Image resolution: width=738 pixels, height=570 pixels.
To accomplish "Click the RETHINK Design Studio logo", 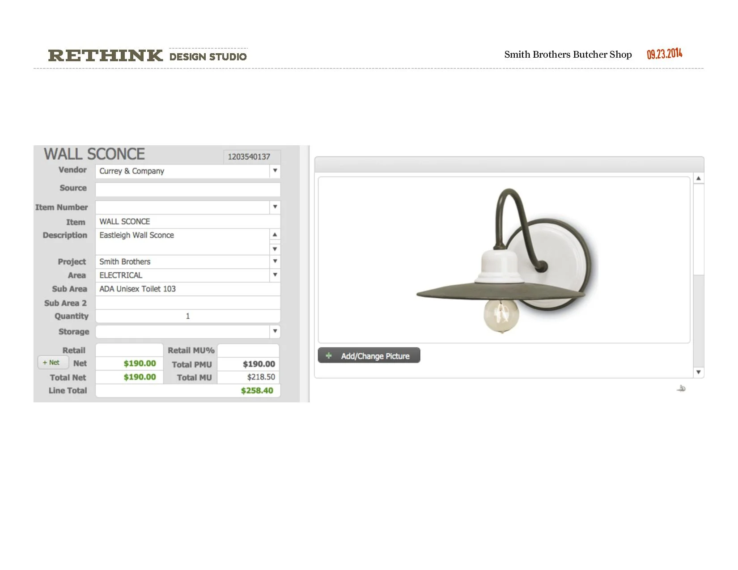I will (x=148, y=55).
